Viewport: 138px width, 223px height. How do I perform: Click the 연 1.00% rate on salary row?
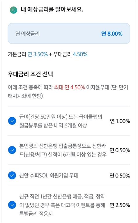click(x=120, y=121)
